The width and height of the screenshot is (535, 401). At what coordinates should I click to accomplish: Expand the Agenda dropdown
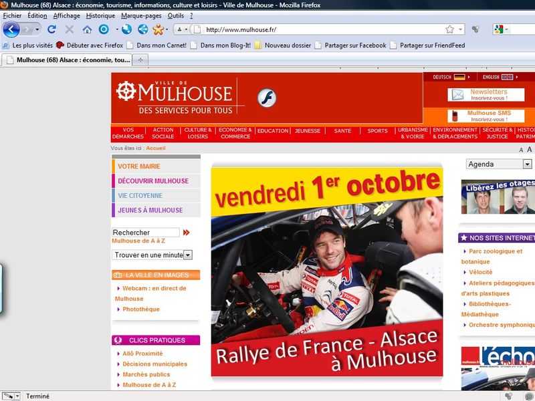click(x=527, y=164)
